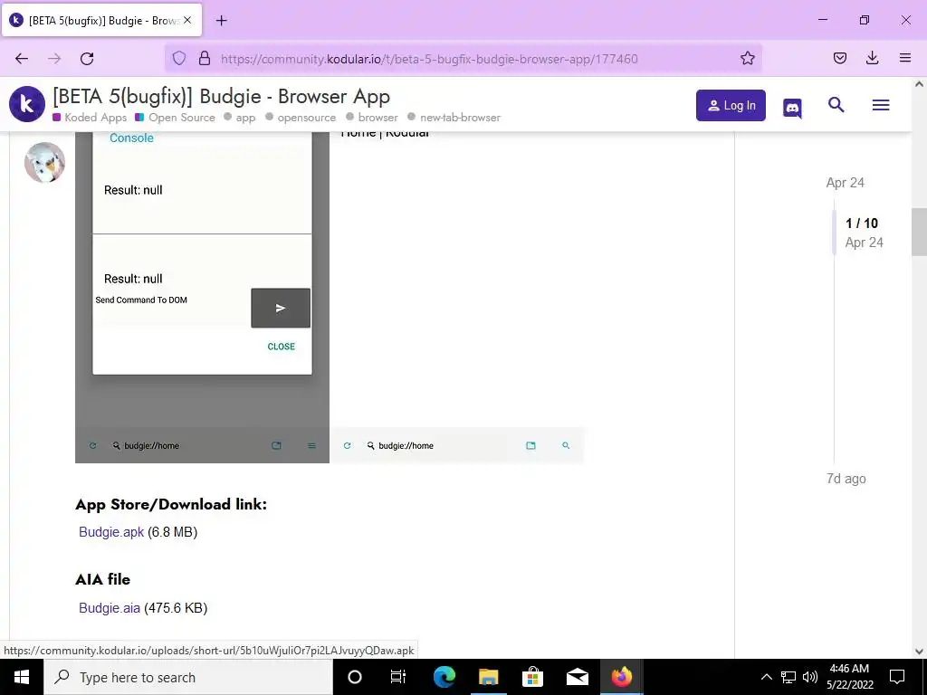Click the Open Source category link
Viewport: 927px width, 695px height.
click(175, 117)
